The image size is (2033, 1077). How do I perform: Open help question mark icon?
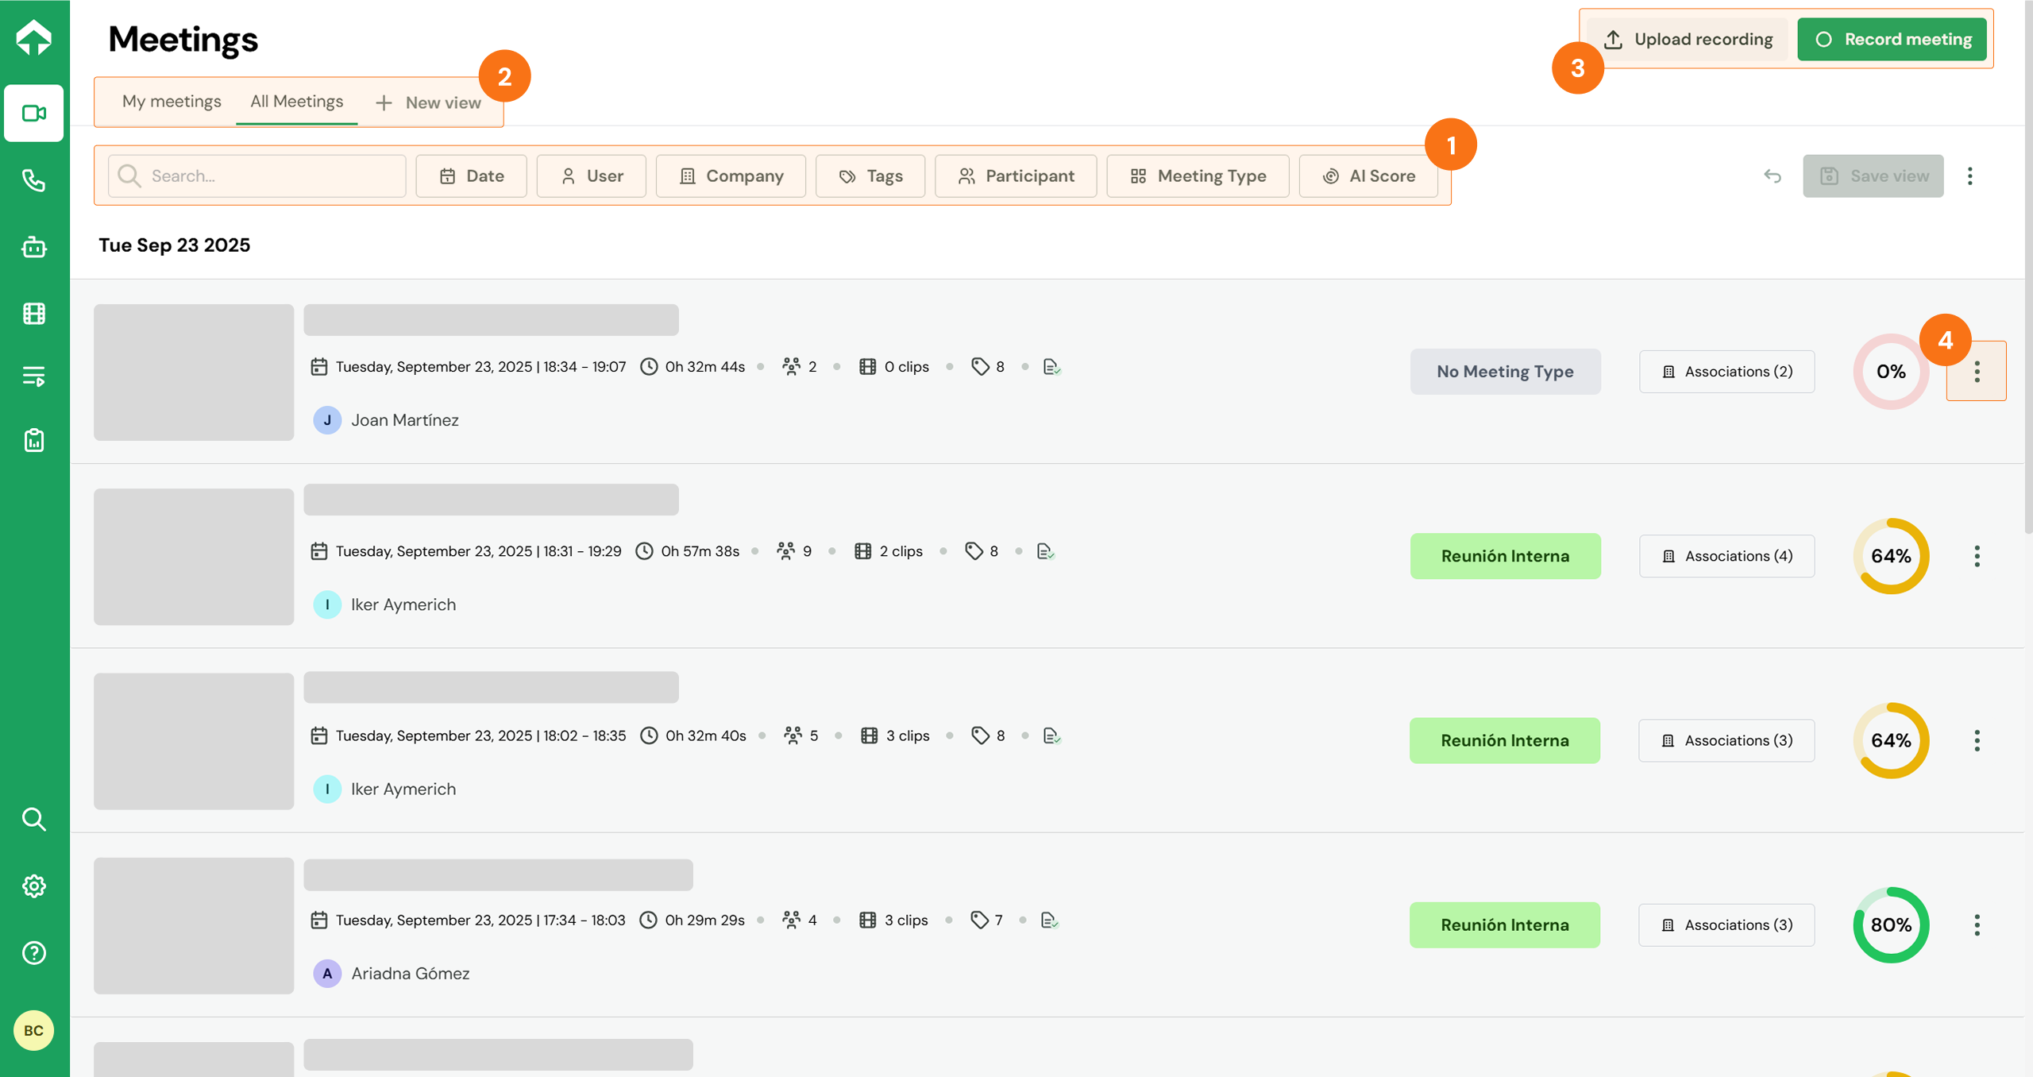pos(33,952)
